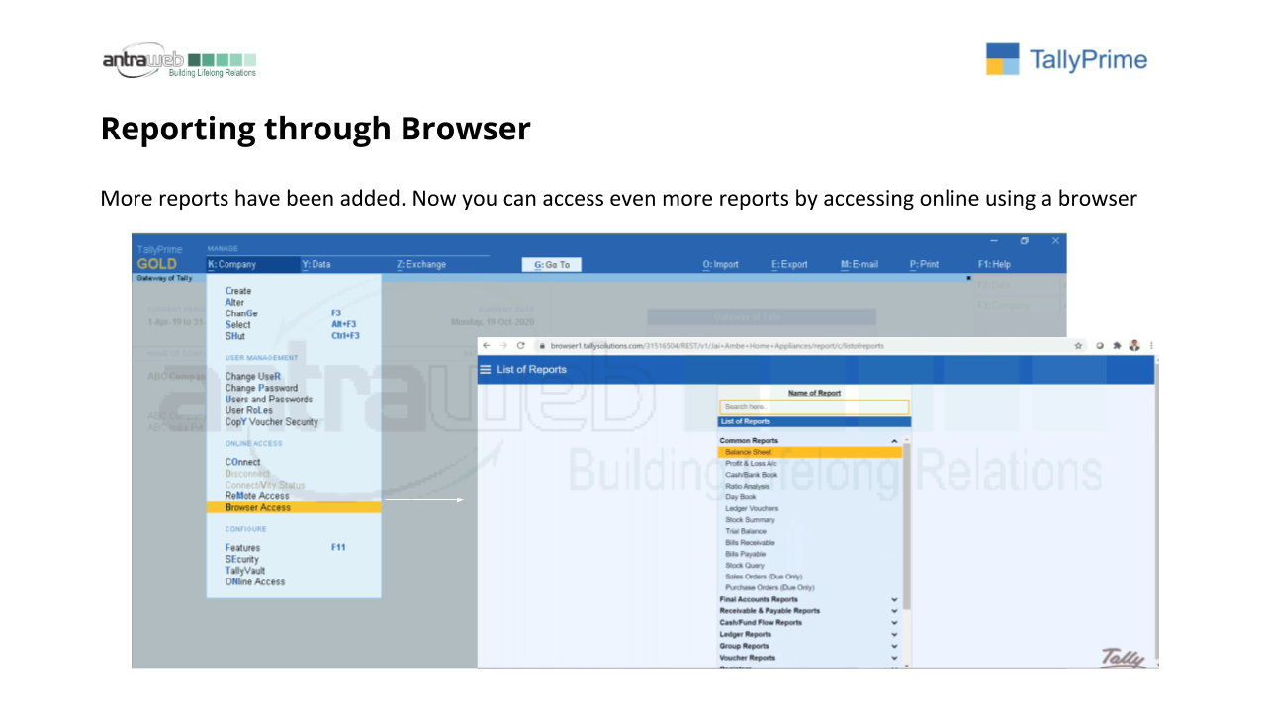Collapse the Common Reports section
The width and height of the screenshot is (1266, 712).
click(x=894, y=441)
